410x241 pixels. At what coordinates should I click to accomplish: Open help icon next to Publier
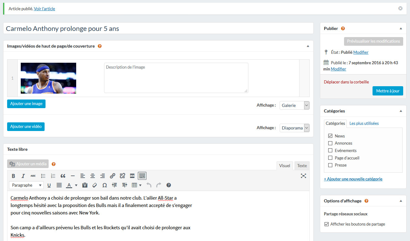tap(343, 28)
